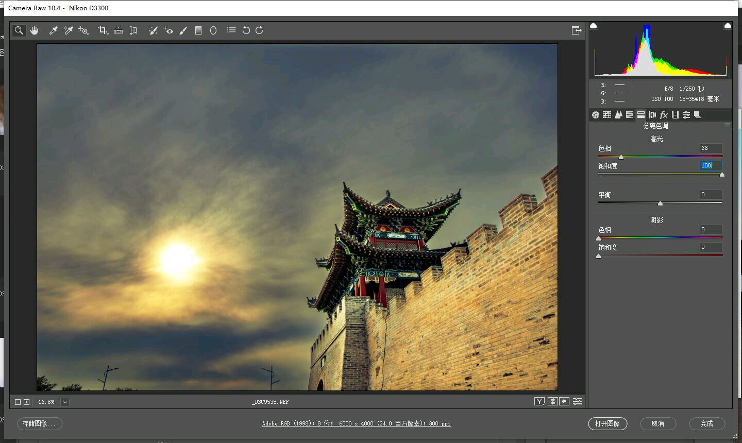Switch to the Effects (fx) tab
Screen dimensions: 742x443
pos(664,115)
